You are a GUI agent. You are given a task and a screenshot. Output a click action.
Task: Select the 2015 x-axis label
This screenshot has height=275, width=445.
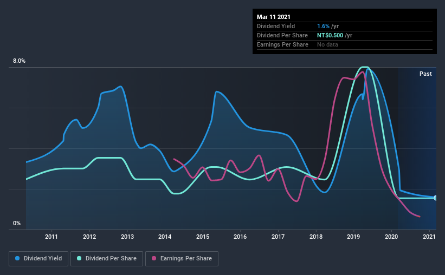click(x=203, y=237)
